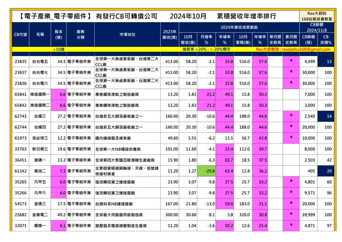Image resolution: width=342 pixels, height=242 pixels.
Task: Select CB code 35265
Action: coord(20,182)
